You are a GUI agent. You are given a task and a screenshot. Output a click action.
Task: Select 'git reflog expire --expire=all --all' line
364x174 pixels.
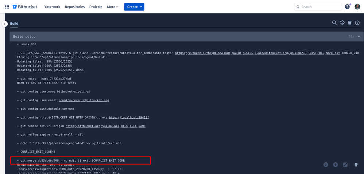(x=50, y=134)
